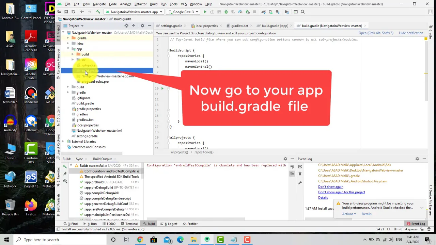This screenshot has height=245, width=436.
Task: Open Chrome from the Windows taskbar
Action: pos(140,240)
